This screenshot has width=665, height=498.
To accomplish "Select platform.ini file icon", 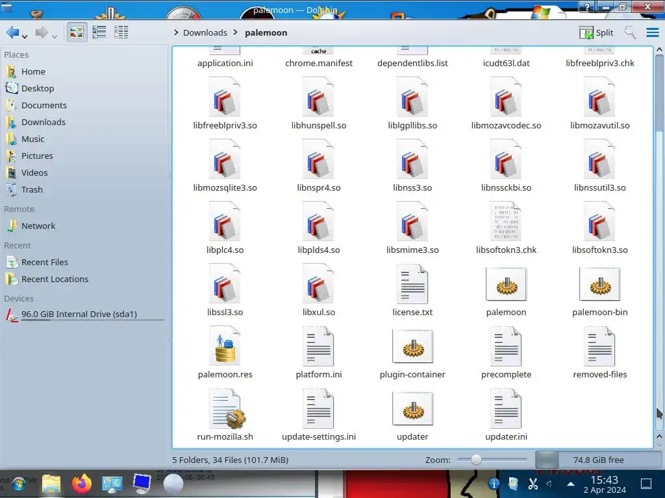I will tap(318, 346).
